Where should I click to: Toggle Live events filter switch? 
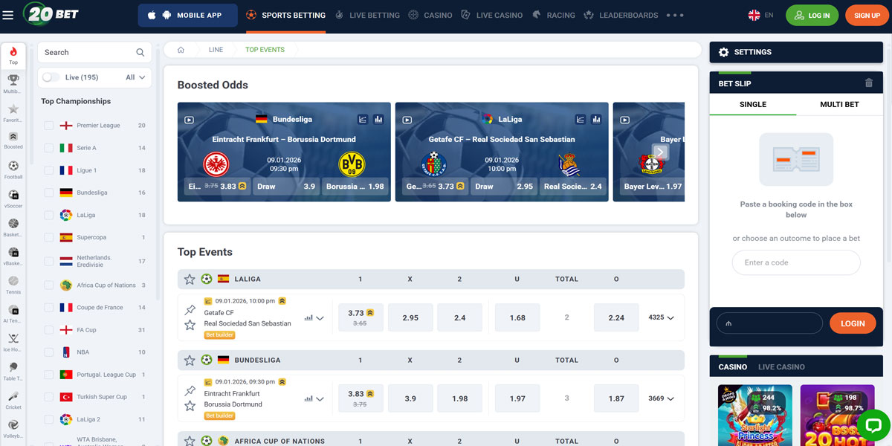coord(51,77)
